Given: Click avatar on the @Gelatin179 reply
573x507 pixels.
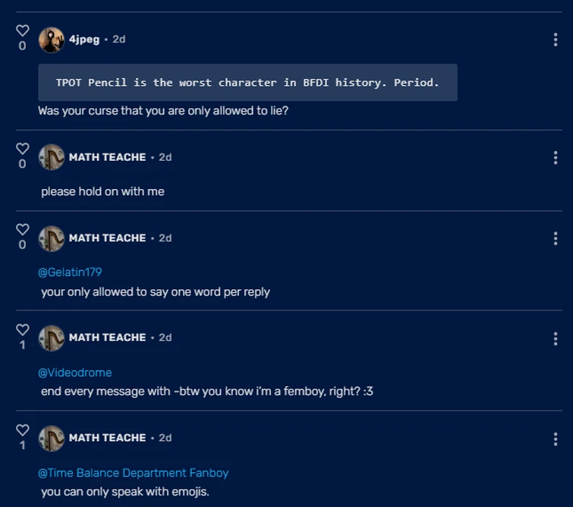Looking at the screenshot, I should coord(52,238).
